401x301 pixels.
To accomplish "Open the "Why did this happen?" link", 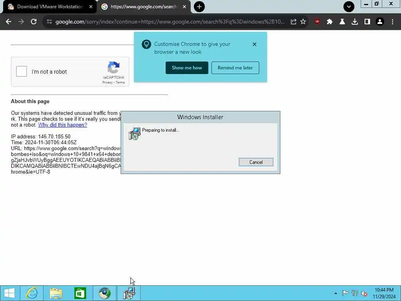I will tap(62, 125).
